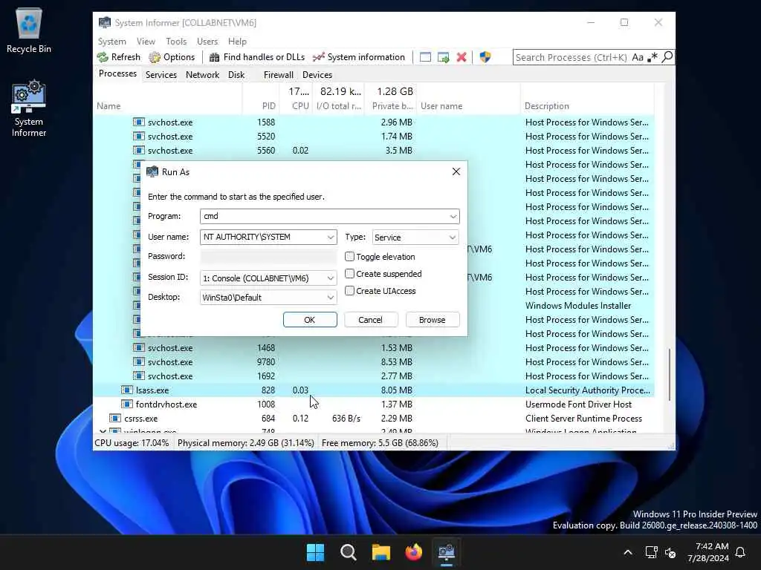The height and width of the screenshot is (570, 761).
Task: Click the disabled Password field
Action: [268, 256]
